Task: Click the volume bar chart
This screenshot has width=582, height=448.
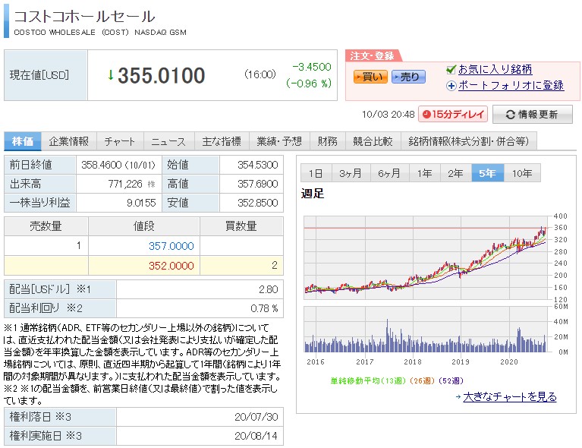Action: [426, 329]
